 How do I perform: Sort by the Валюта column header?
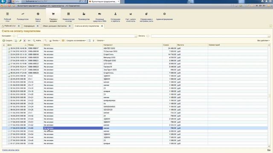coord(192,45)
